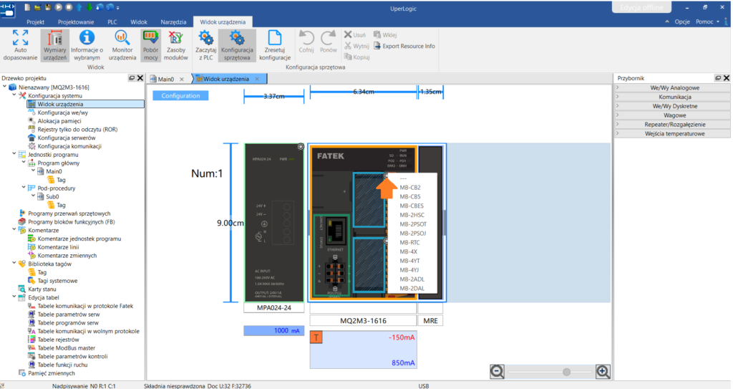Open Projektowanie ribbon tab
Image resolution: width=733 pixels, height=389 pixels.
[x=76, y=22]
